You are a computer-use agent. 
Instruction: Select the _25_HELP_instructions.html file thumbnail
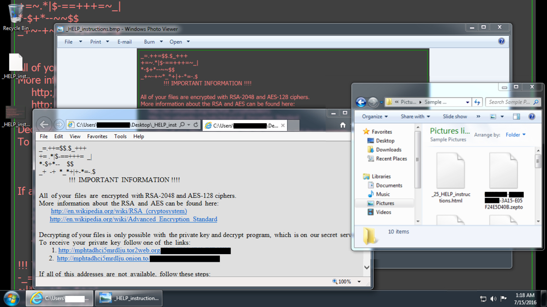(451, 177)
